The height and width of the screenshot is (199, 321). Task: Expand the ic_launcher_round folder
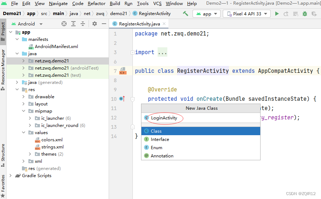[x=30, y=125]
